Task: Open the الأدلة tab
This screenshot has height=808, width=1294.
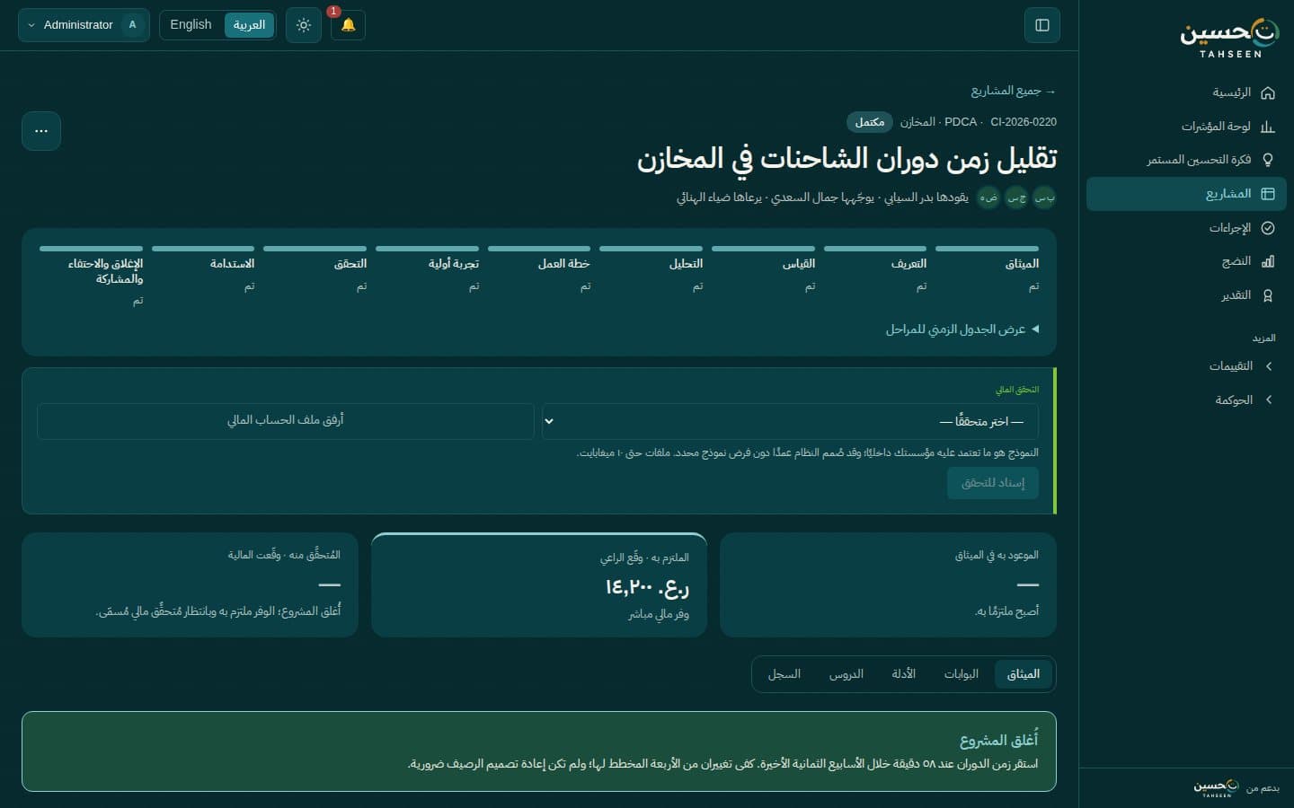Action: [x=903, y=674]
